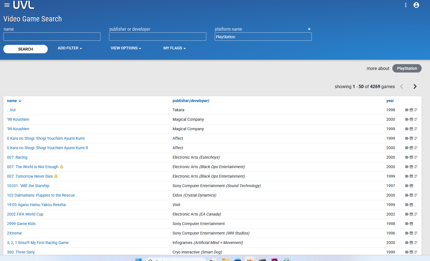Click the tag icon in the 007: Tomorrow Never Dies row

pos(407,176)
